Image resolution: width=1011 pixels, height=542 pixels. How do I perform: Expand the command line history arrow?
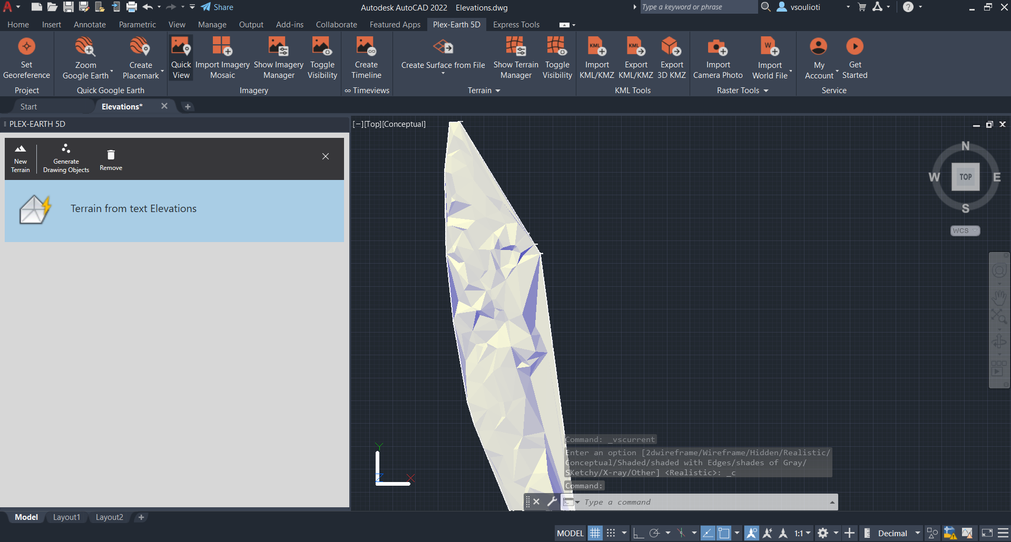[832, 503]
